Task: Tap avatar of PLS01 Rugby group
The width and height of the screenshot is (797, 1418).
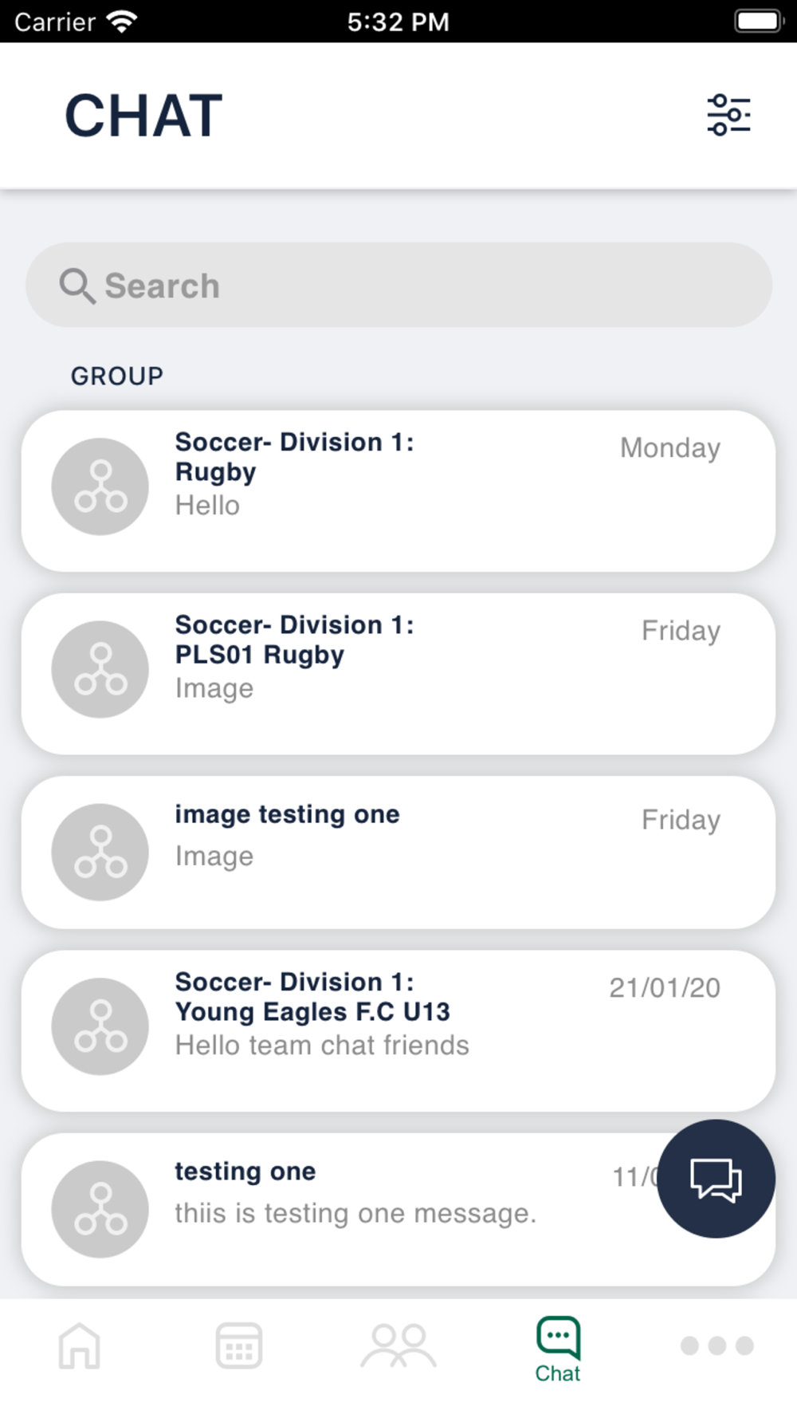Action: point(100,669)
